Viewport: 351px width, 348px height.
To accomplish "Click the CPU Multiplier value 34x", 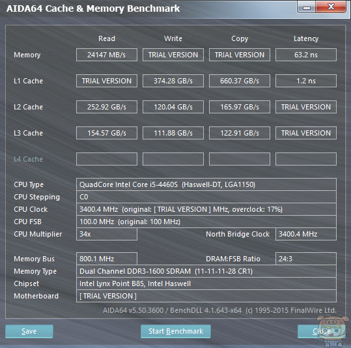I will [x=107, y=234].
